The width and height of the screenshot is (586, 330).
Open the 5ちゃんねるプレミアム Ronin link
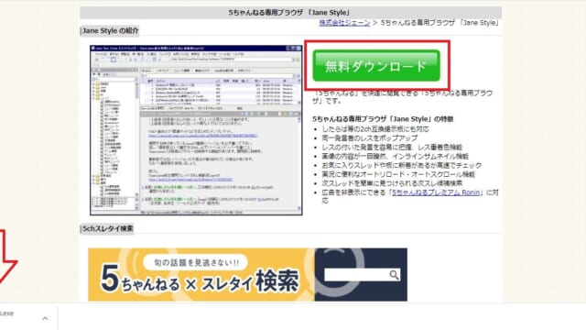(436, 192)
